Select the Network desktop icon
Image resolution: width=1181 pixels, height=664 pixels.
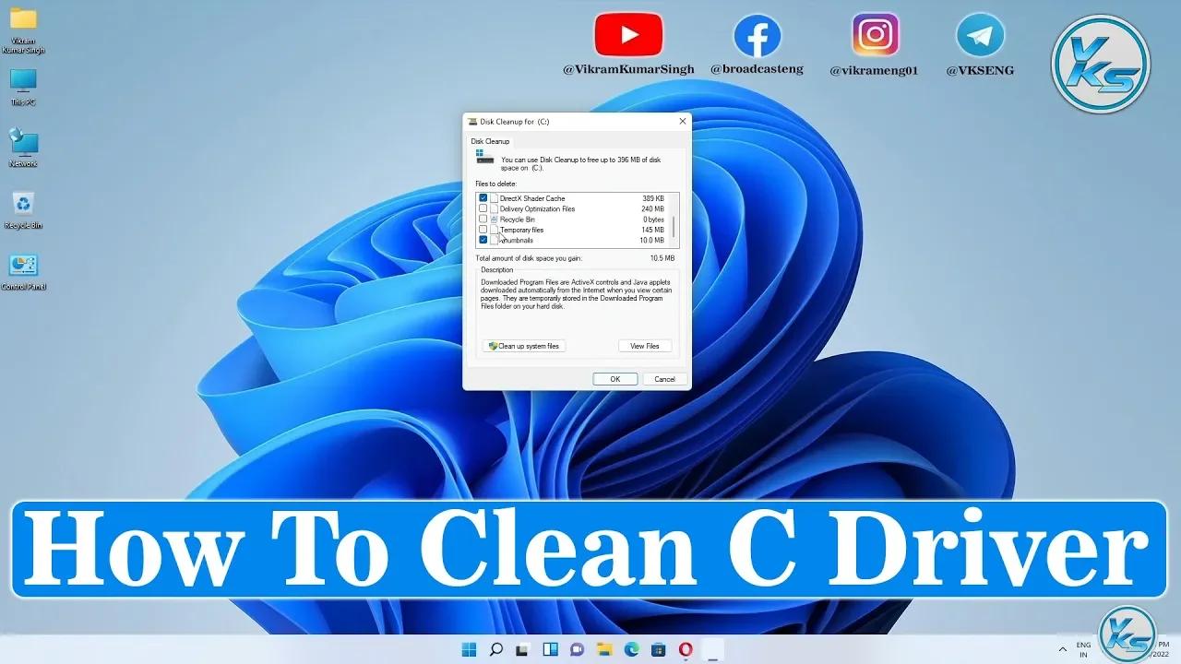click(x=23, y=148)
